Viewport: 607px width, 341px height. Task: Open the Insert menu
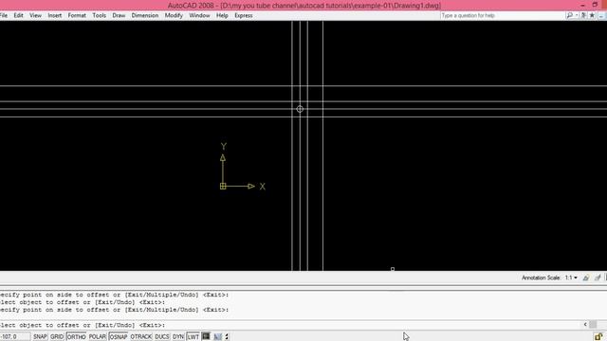pos(55,15)
